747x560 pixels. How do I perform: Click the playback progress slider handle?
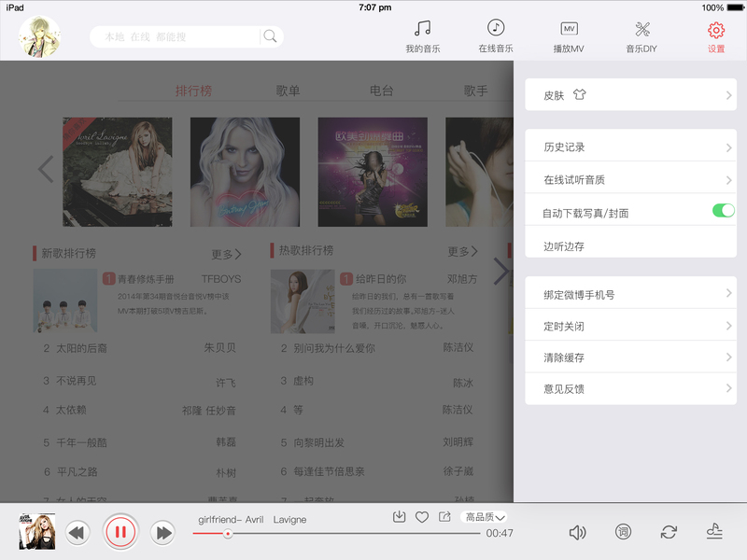228,534
